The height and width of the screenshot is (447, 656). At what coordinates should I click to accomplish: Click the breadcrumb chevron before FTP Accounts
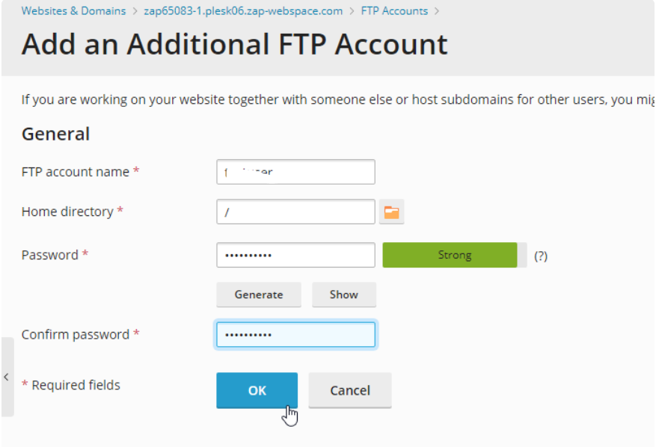click(x=352, y=11)
